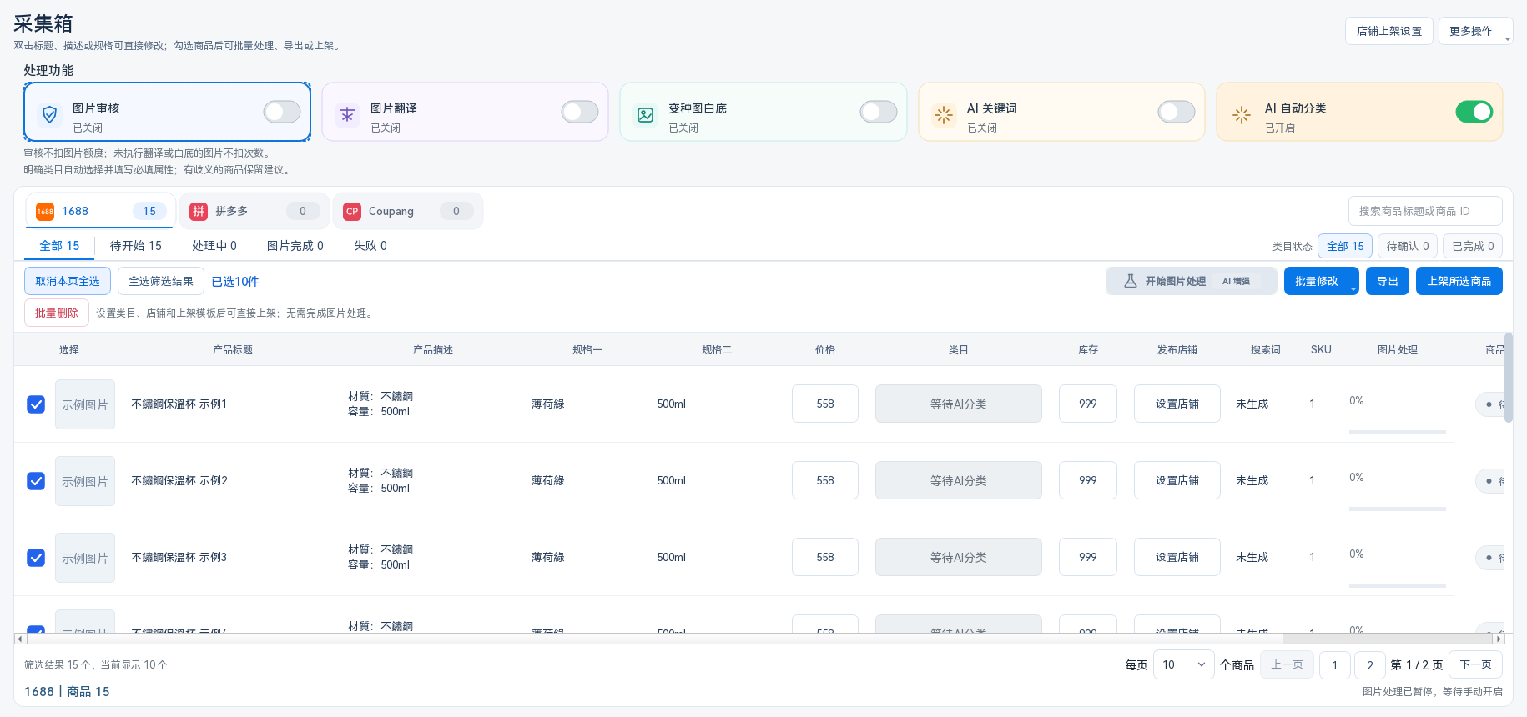
Task: Focus the 搜索商品标题或商品 ID search field
Action: coord(1425,211)
